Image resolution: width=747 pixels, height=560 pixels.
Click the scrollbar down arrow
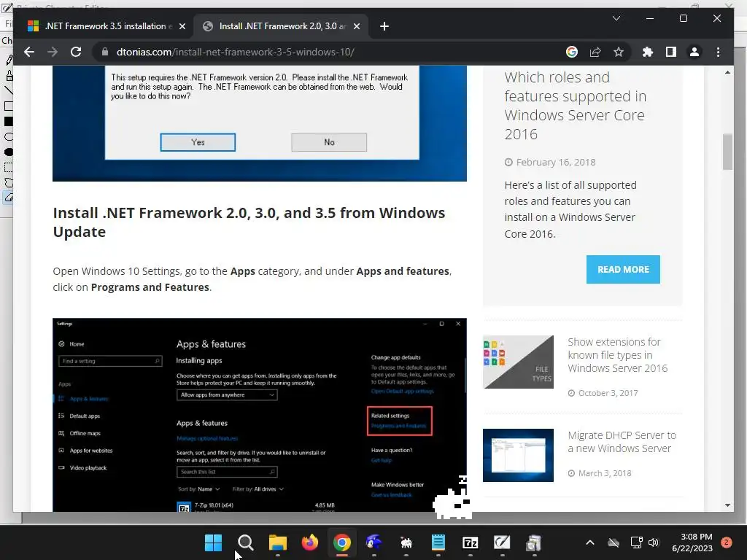727,505
